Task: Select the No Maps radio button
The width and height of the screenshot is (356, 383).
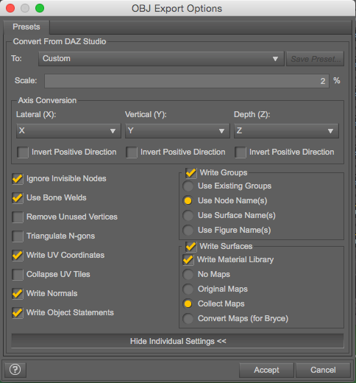Action: [x=188, y=275]
